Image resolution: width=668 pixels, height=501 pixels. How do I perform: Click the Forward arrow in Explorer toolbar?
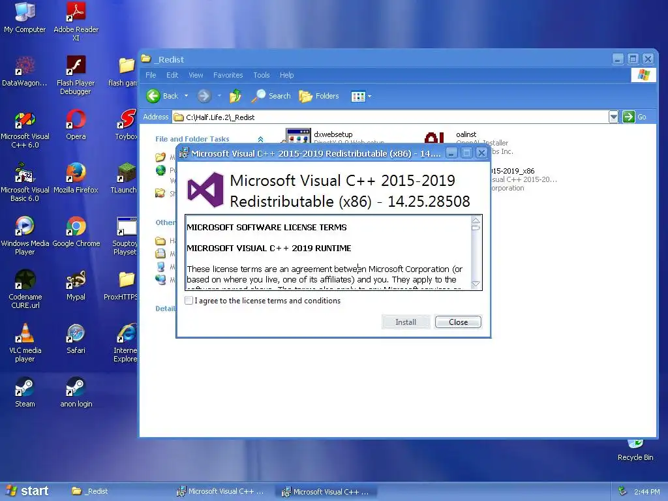coord(204,96)
